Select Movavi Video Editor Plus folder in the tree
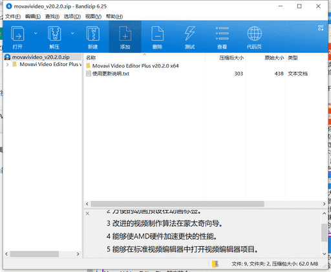 tap(50, 65)
